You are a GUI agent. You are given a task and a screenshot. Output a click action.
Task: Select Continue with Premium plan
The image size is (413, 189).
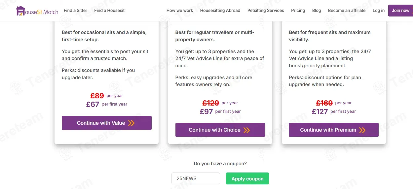(334, 130)
